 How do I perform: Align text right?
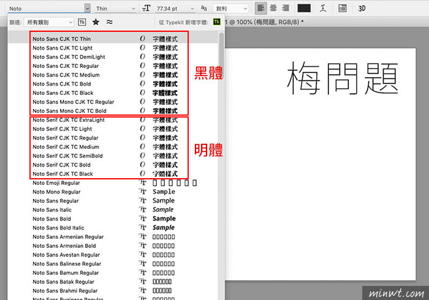click(x=286, y=8)
